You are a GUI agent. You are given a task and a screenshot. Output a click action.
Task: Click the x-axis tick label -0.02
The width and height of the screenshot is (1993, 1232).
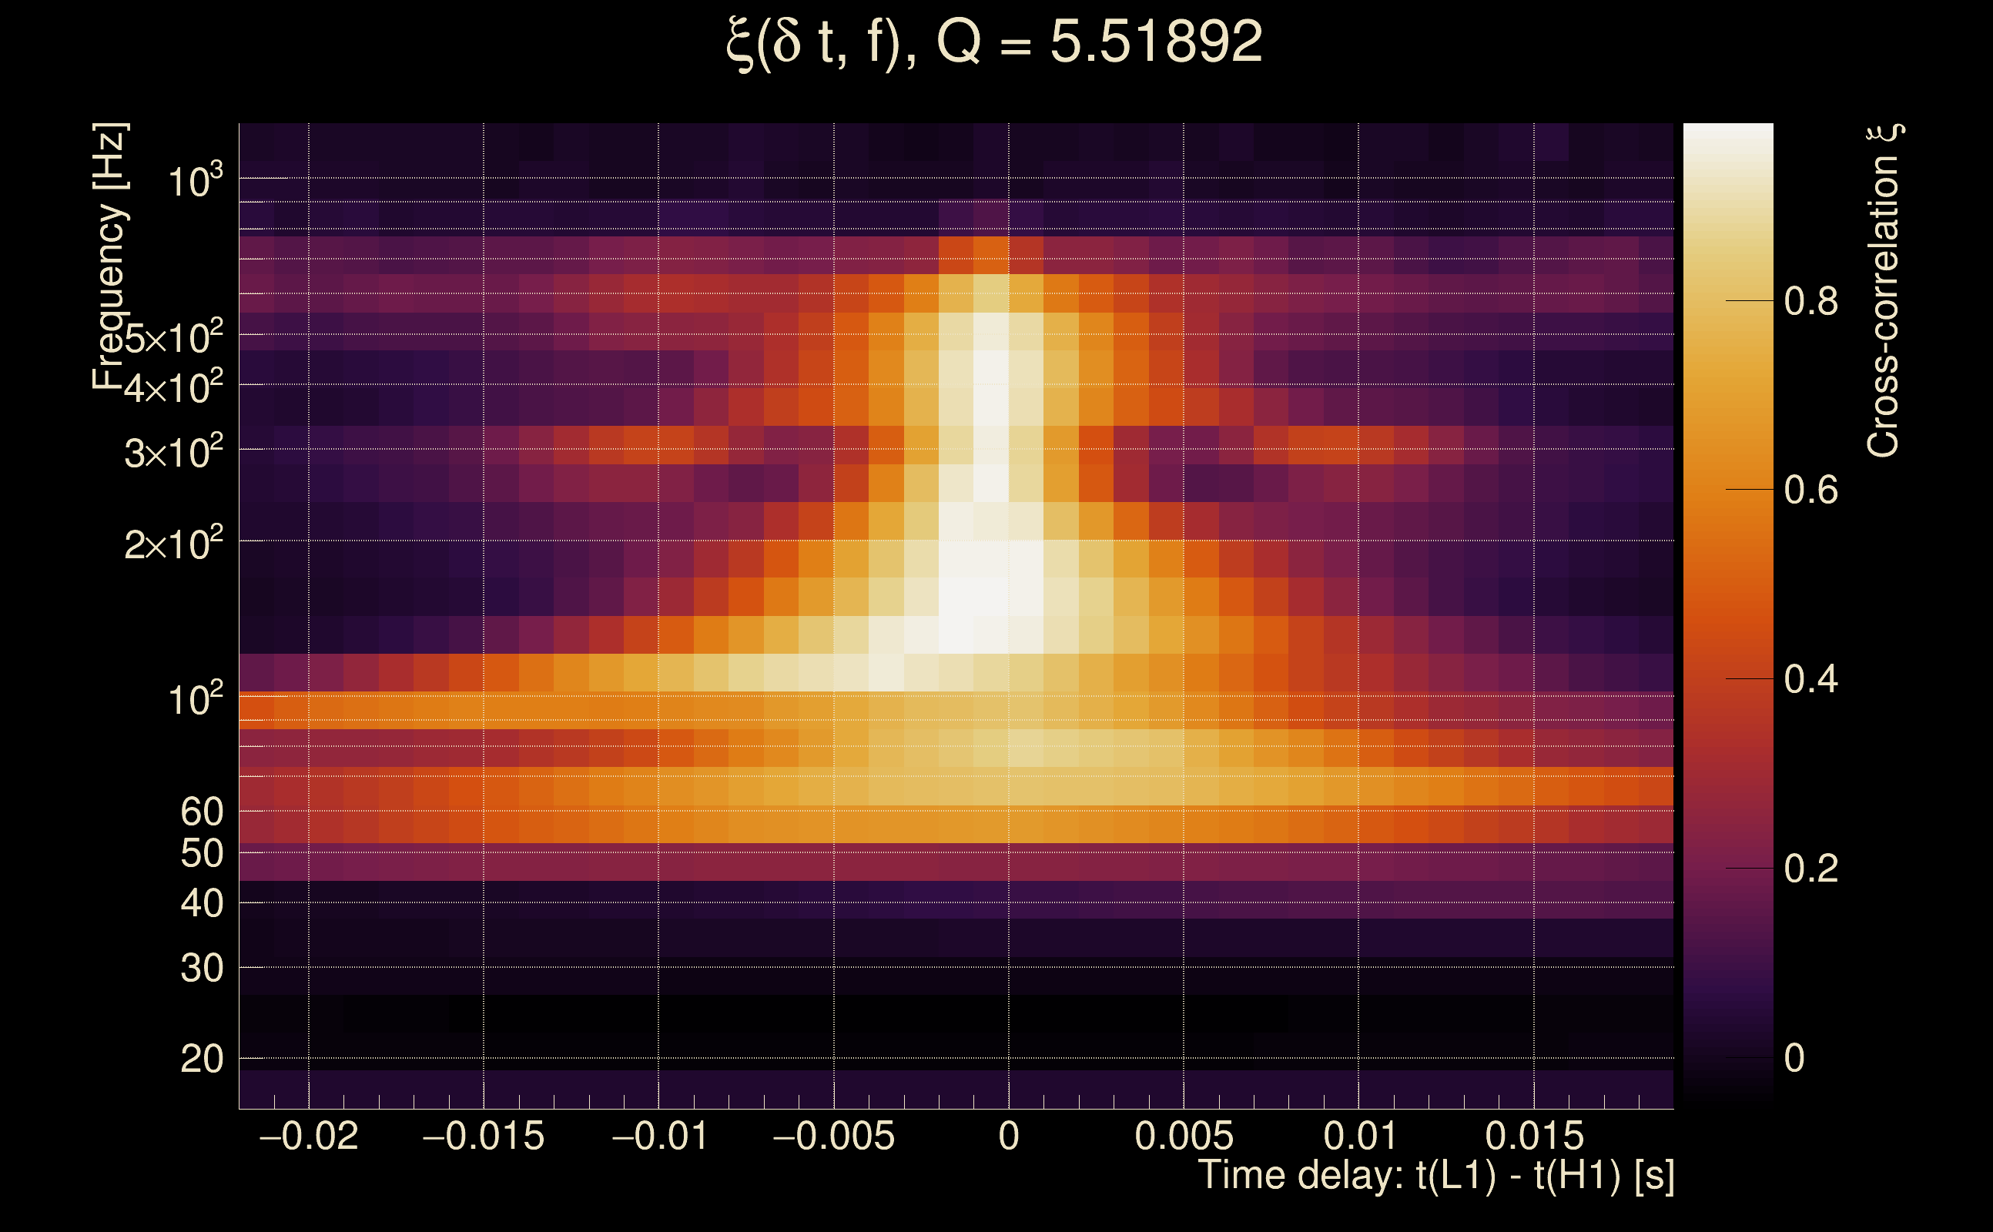pos(309,1137)
